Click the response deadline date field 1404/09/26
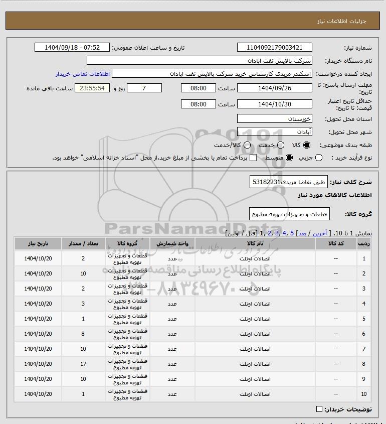The width and height of the screenshot is (386, 424). tap(274, 88)
